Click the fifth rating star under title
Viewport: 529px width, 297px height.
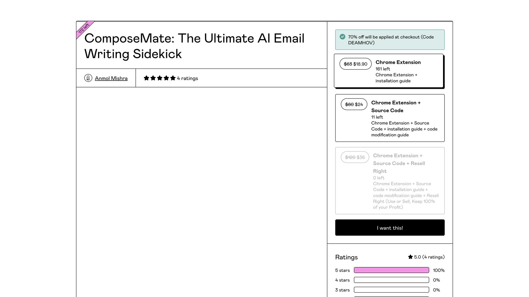[x=173, y=78]
